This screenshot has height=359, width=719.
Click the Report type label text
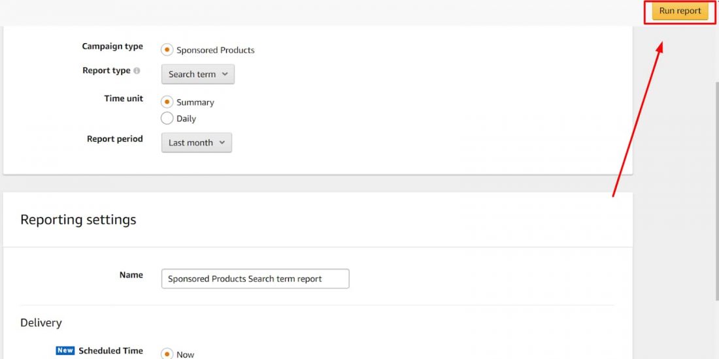pos(107,70)
